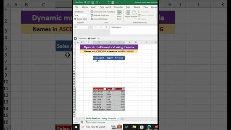Screen dimensions: 231x130
Task: Select the blue Revenue header cell
Action: click(119, 58)
